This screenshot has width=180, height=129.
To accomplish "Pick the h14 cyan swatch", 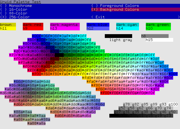I will pyautogui.click(x=128, y=28).
